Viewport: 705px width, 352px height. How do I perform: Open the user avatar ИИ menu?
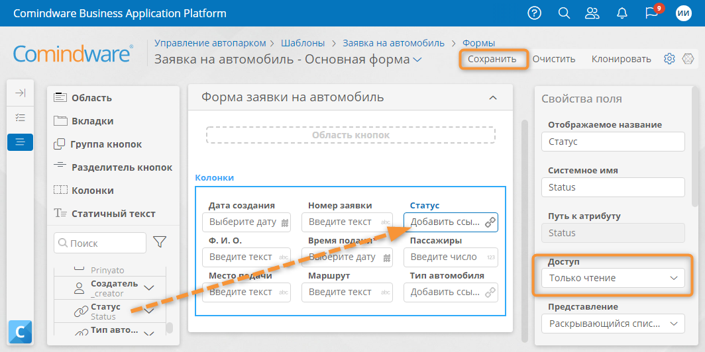click(683, 13)
